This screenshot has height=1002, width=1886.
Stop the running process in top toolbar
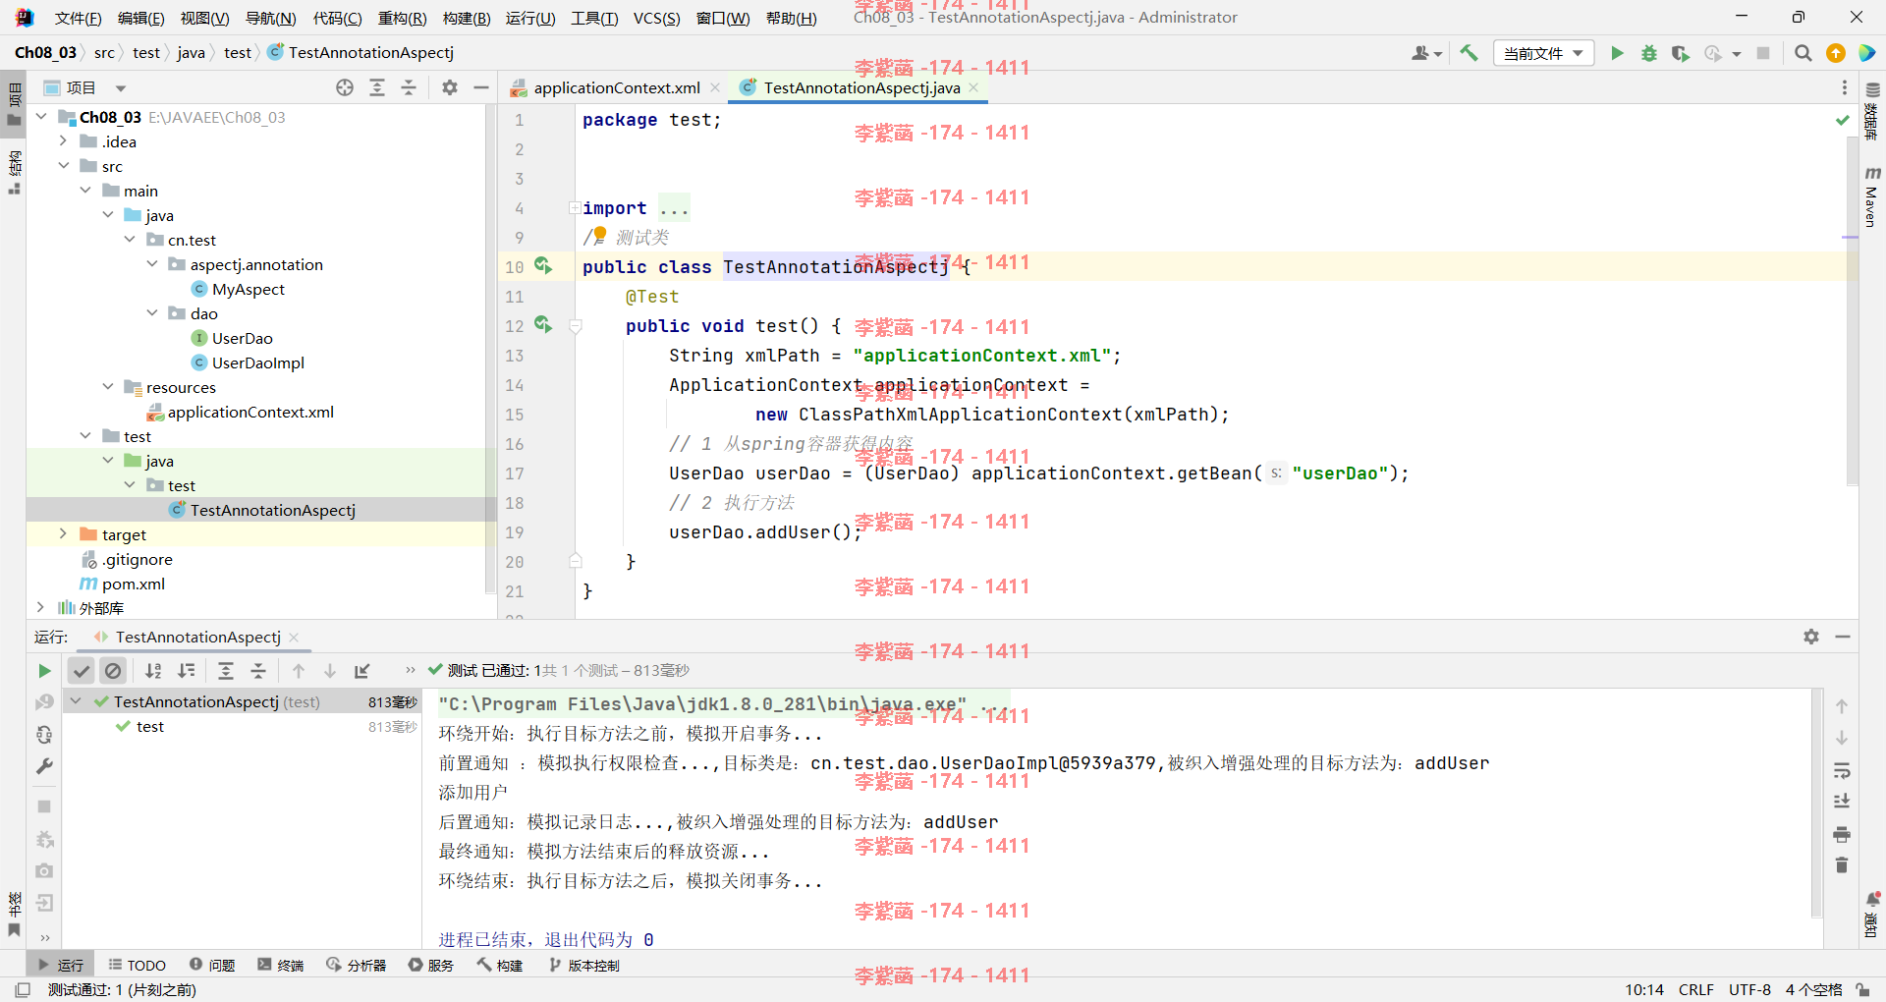point(1763,53)
